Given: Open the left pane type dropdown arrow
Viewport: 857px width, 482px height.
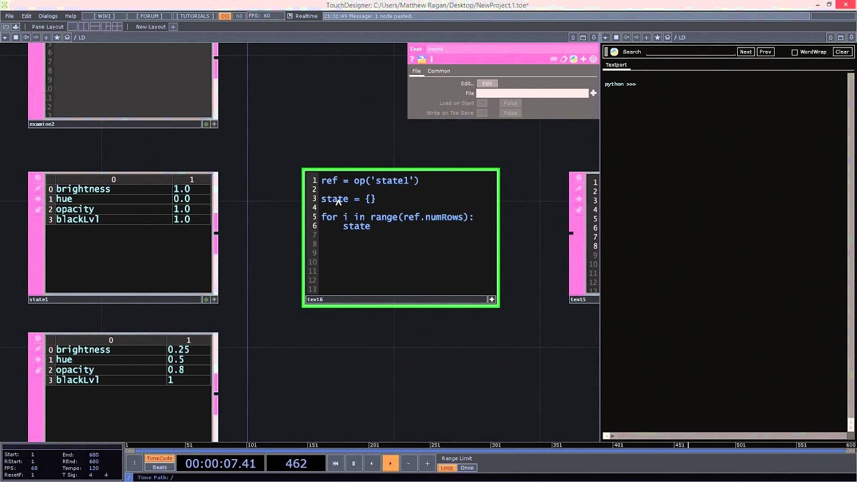Looking at the screenshot, I should 5,37.
